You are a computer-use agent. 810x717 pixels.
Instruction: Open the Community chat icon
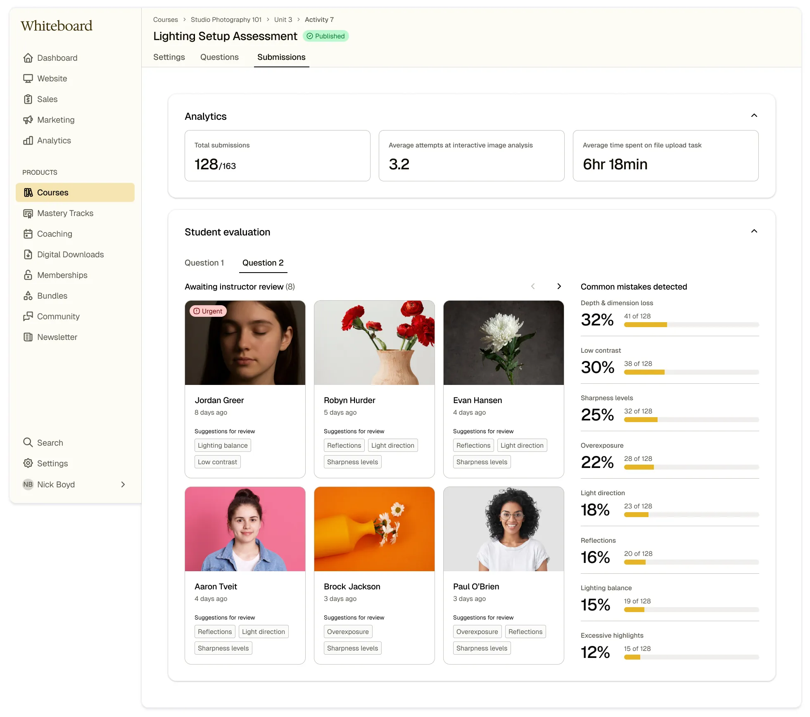(28, 316)
